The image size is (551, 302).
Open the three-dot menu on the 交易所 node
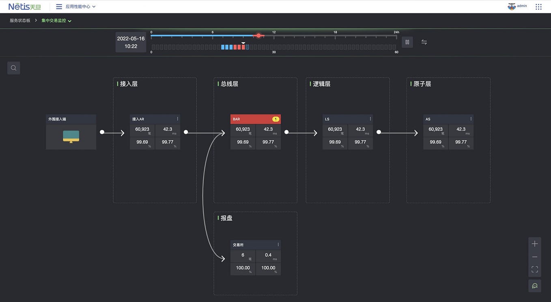point(278,244)
